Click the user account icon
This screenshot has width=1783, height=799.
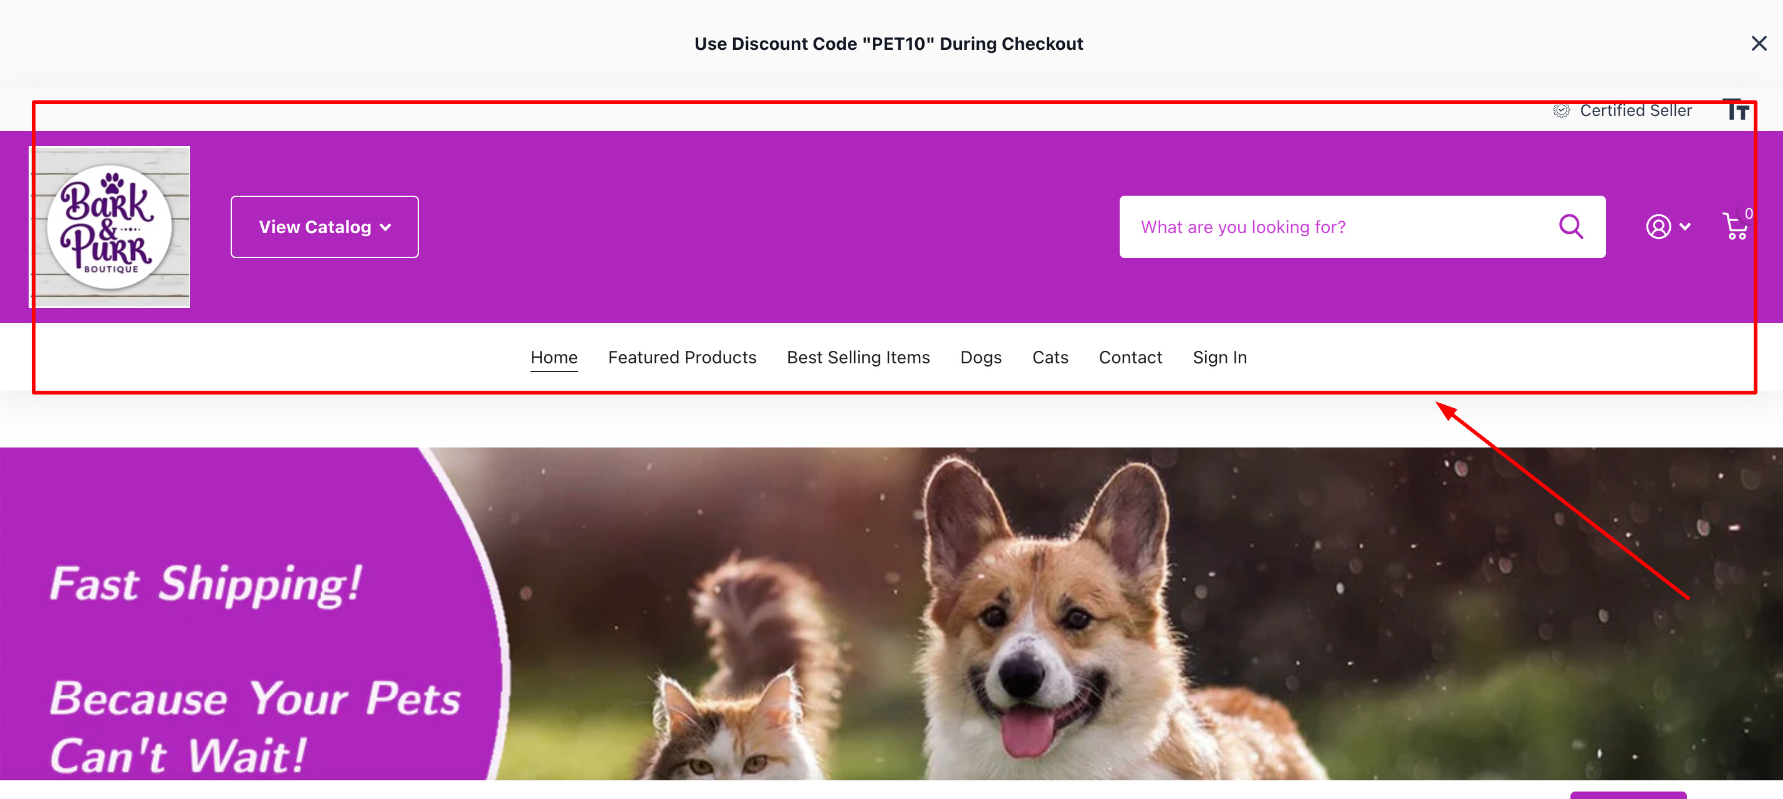(1658, 226)
